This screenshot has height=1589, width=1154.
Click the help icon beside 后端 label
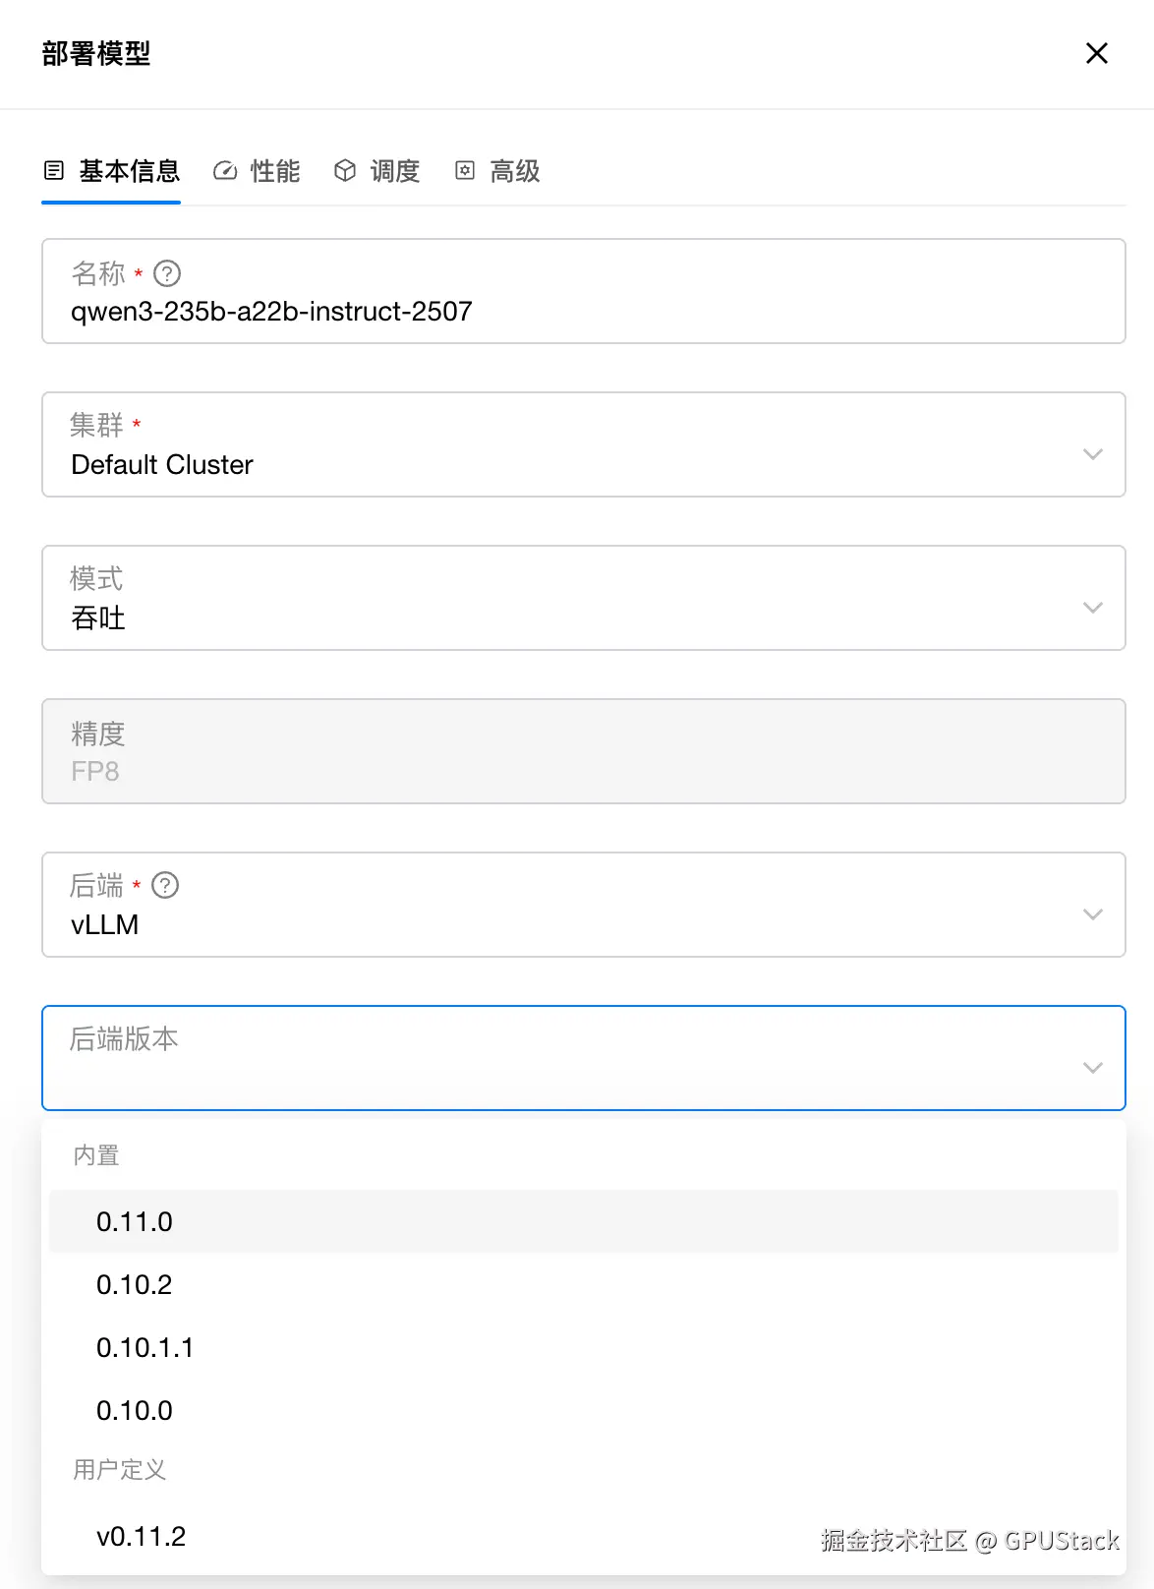tap(165, 886)
